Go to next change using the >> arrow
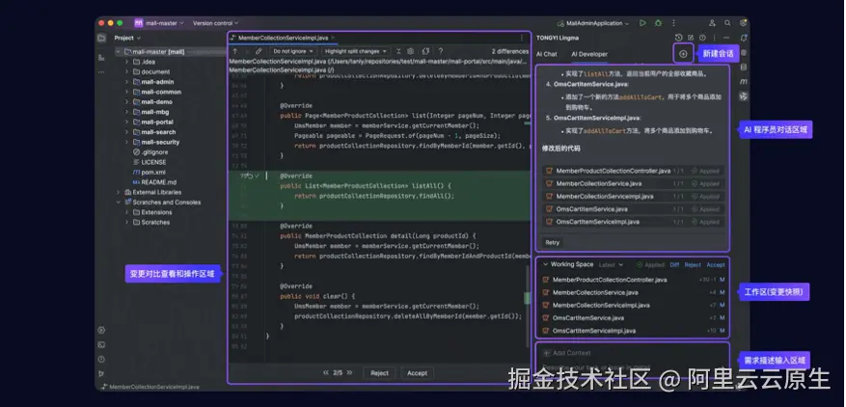The height and width of the screenshot is (407, 846). (x=349, y=373)
